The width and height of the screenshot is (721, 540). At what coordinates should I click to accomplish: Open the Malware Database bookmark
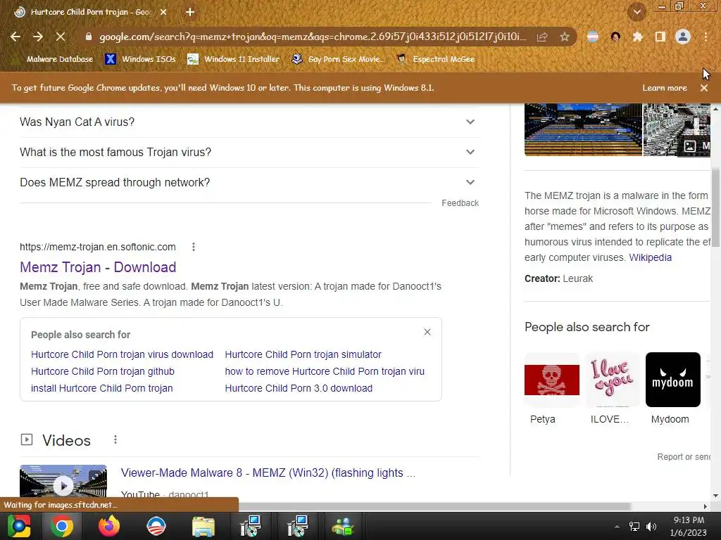click(54, 59)
